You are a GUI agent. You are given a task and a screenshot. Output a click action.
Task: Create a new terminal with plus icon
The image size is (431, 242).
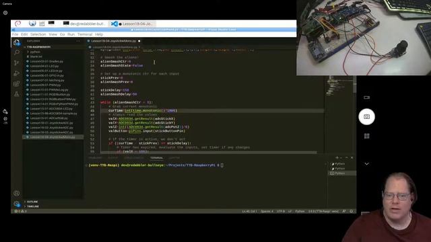(337, 157)
